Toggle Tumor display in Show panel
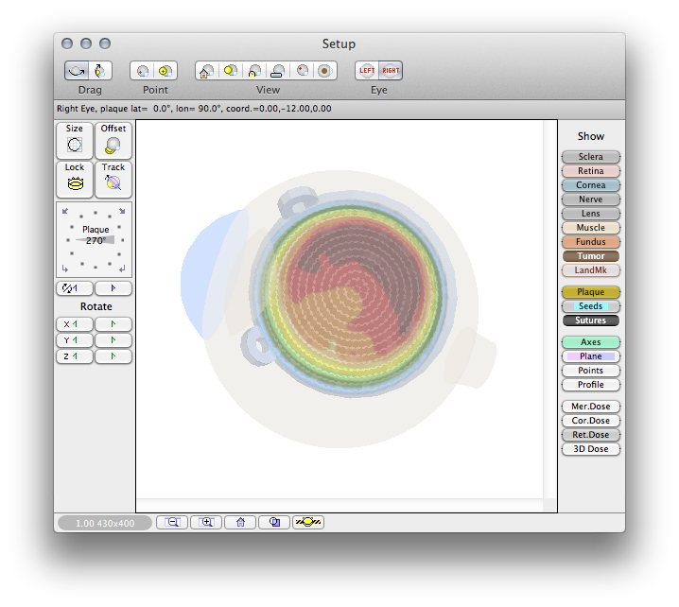 click(x=591, y=256)
